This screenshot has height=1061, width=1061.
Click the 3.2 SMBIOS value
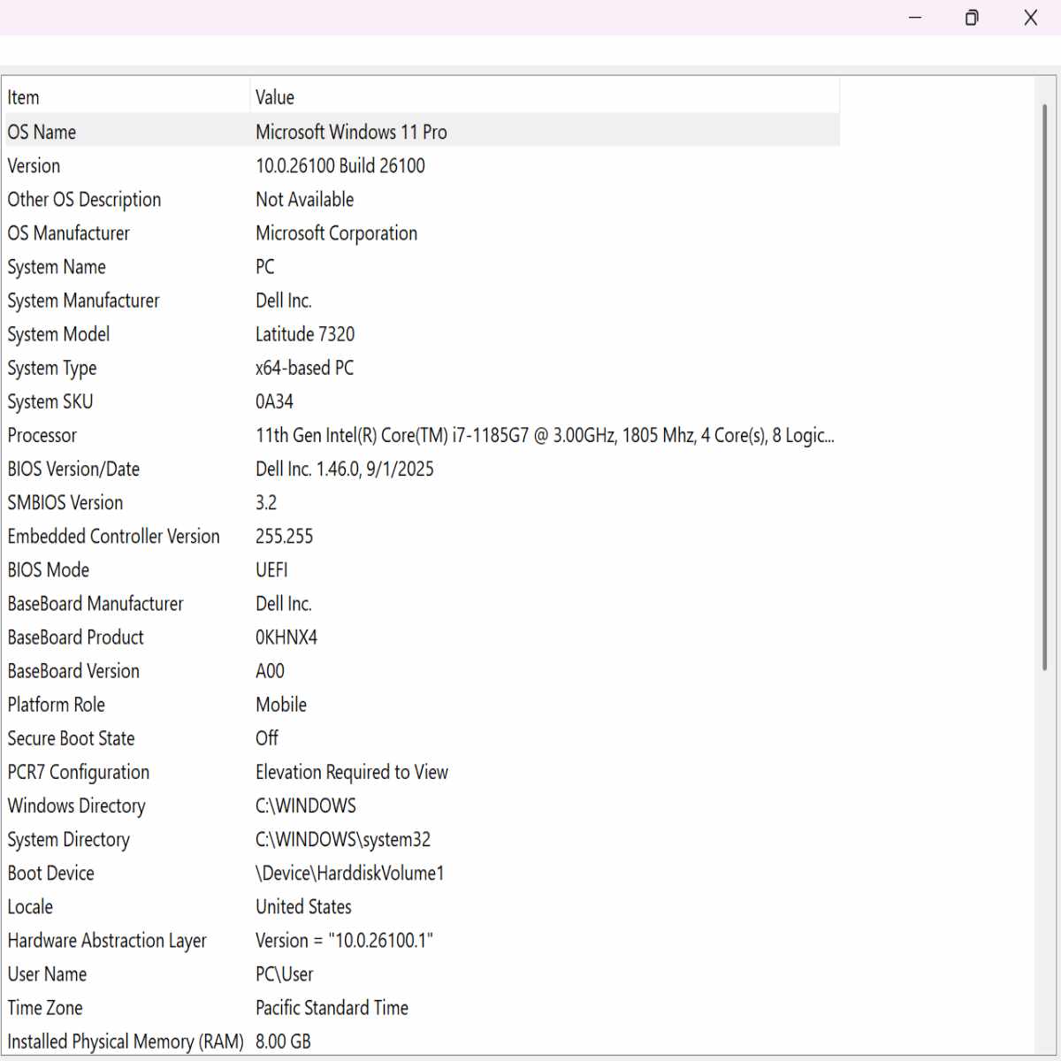pyautogui.click(x=266, y=502)
